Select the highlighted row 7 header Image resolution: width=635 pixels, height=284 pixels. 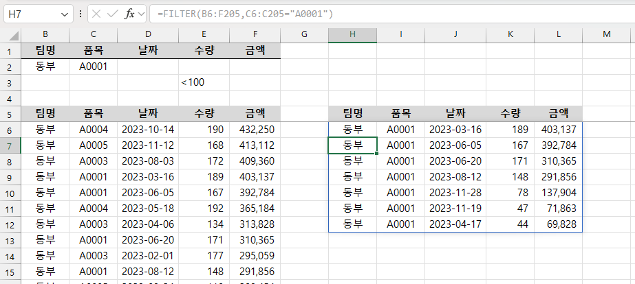(x=10, y=145)
